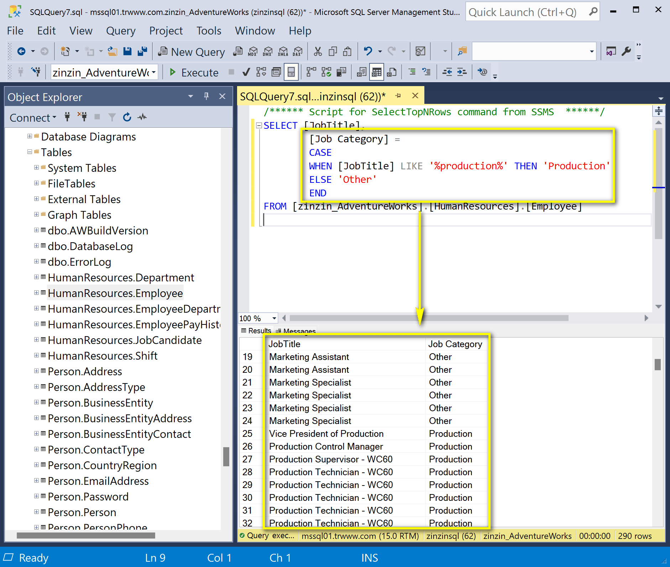Click the query editor horizontal scrollbar
670x567 pixels.
pyautogui.click(x=429, y=318)
